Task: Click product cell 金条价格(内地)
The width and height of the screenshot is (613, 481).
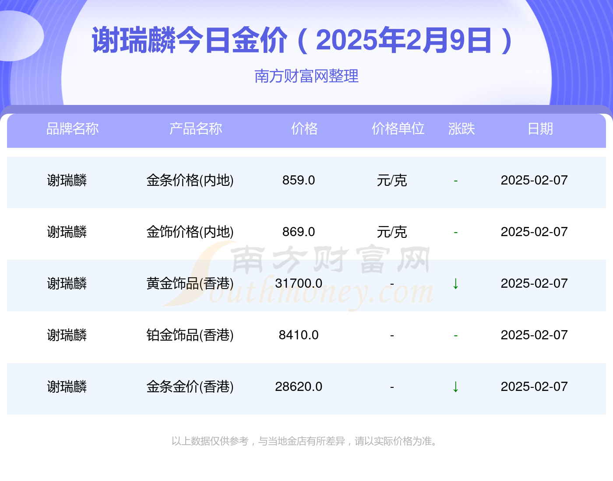Action: [x=190, y=180]
